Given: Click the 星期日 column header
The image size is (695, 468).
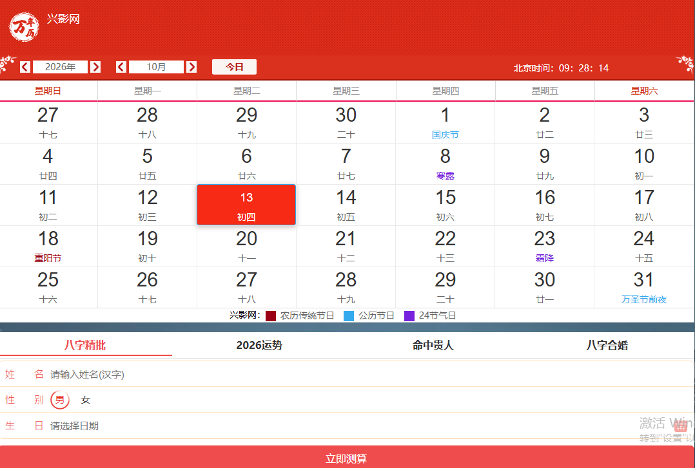Looking at the screenshot, I should pyautogui.click(x=48, y=91).
